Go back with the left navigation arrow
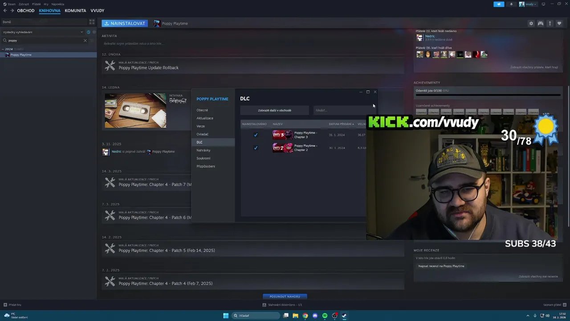Viewport: 570px width, 321px height. [x=5, y=11]
